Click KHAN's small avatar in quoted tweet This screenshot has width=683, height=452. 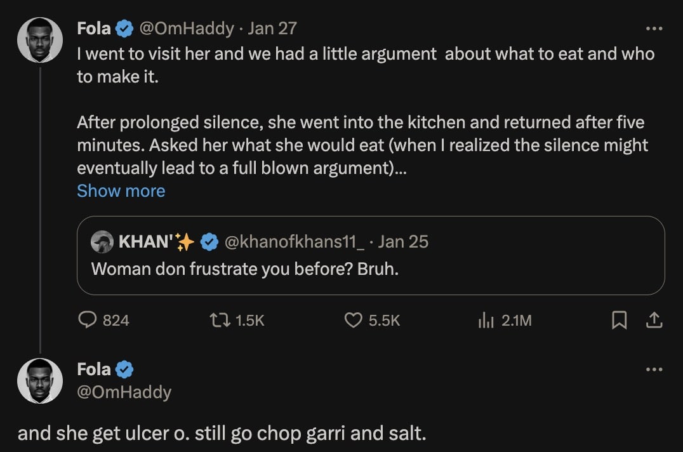coord(102,242)
